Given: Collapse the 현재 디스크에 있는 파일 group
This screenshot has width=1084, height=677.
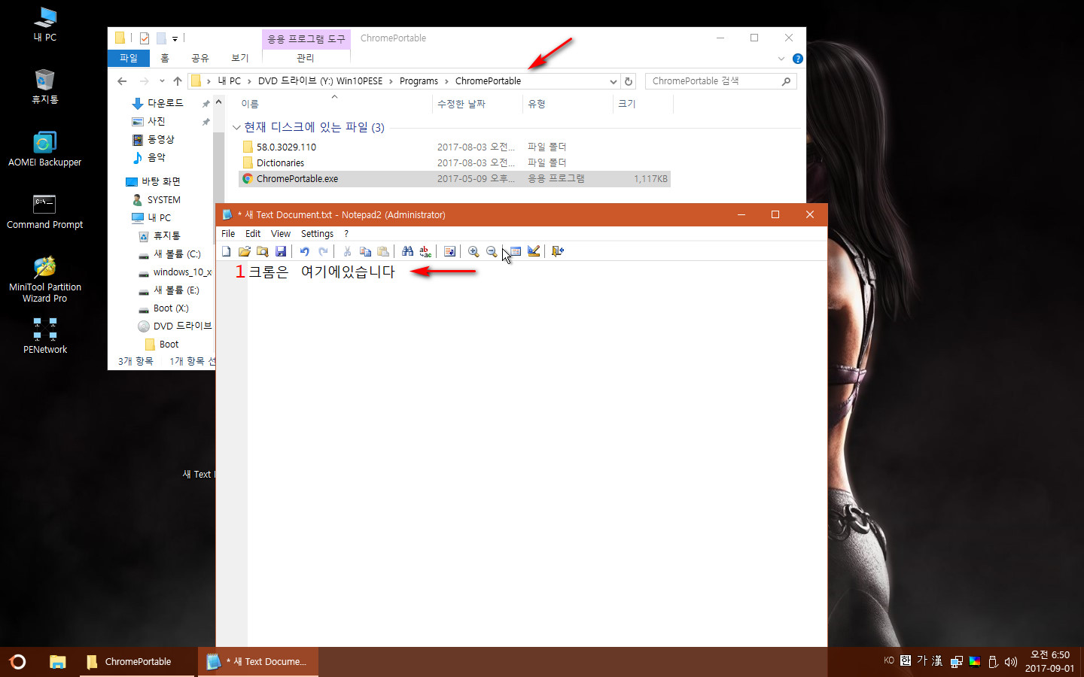Looking at the screenshot, I should (x=236, y=127).
